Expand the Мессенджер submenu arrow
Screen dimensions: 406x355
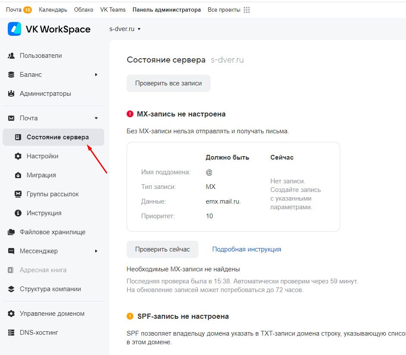tap(96, 251)
